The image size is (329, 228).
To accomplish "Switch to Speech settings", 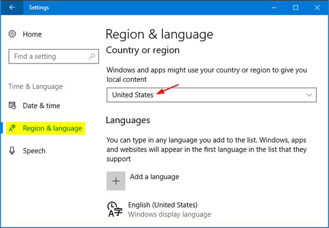I will click(34, 151).
